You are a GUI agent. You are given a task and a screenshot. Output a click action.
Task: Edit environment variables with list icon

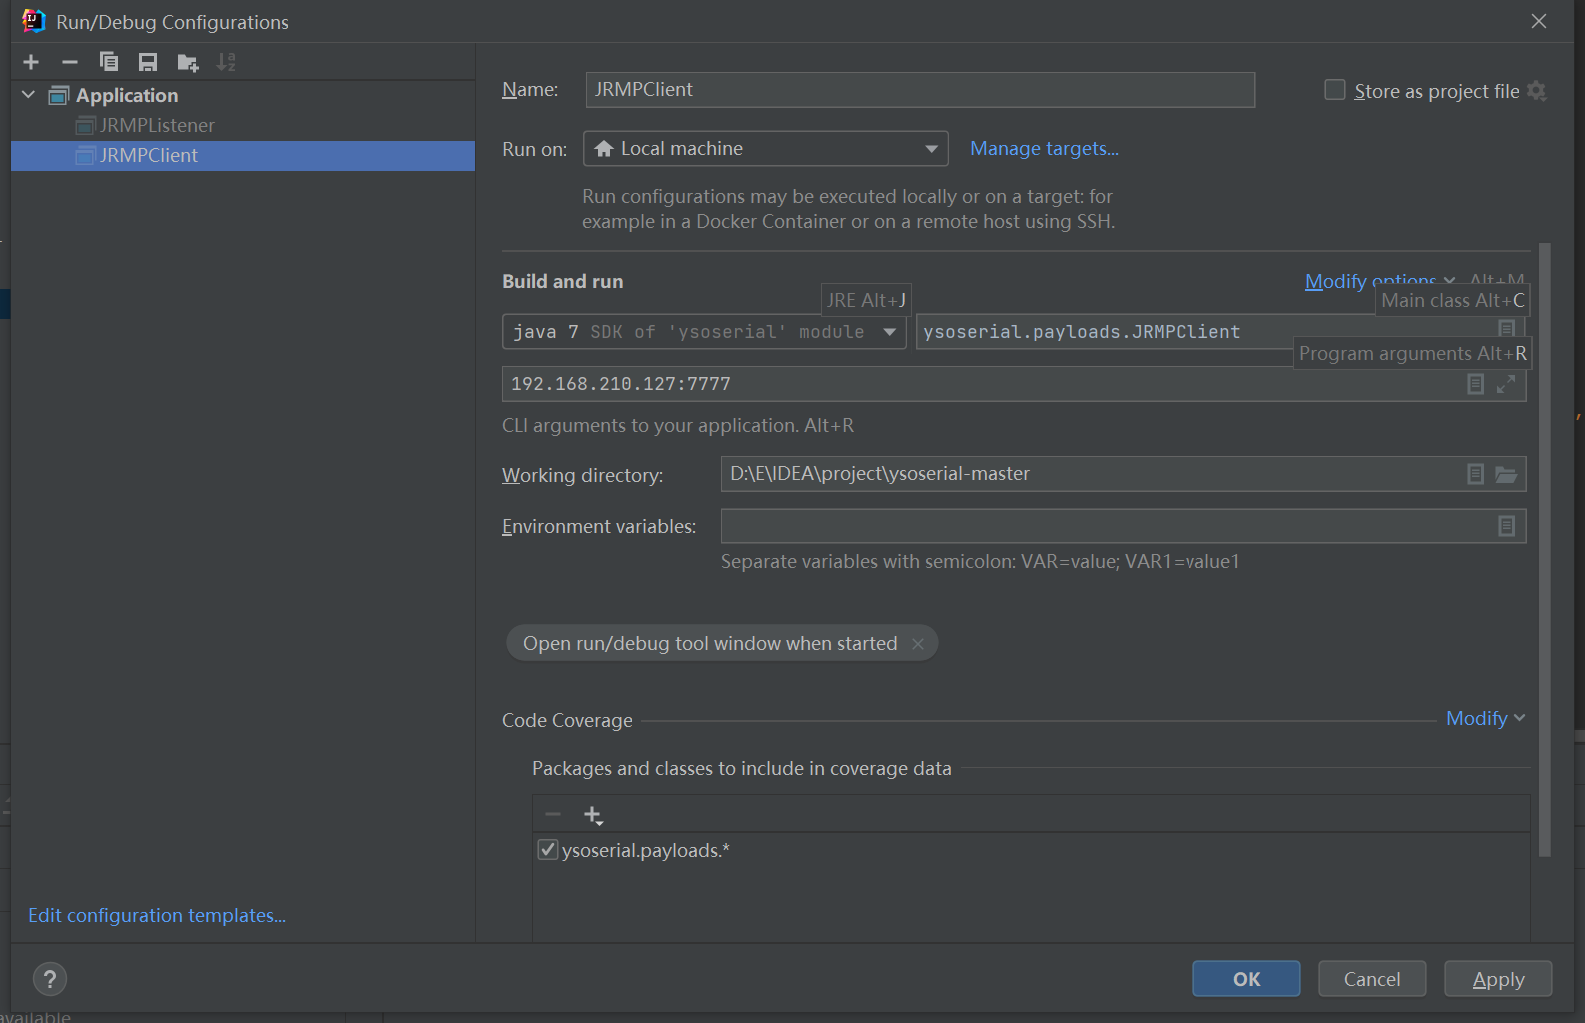1506,526
